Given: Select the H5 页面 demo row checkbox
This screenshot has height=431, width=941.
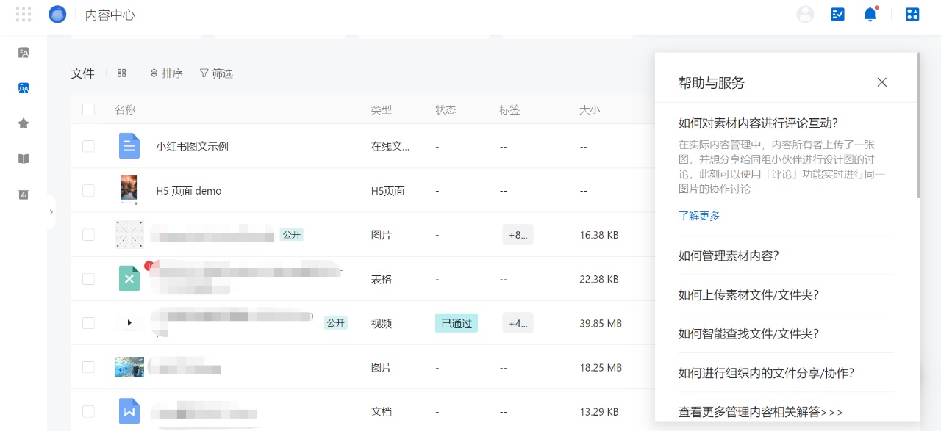Looking at the screenshot, I should point(88,190).
